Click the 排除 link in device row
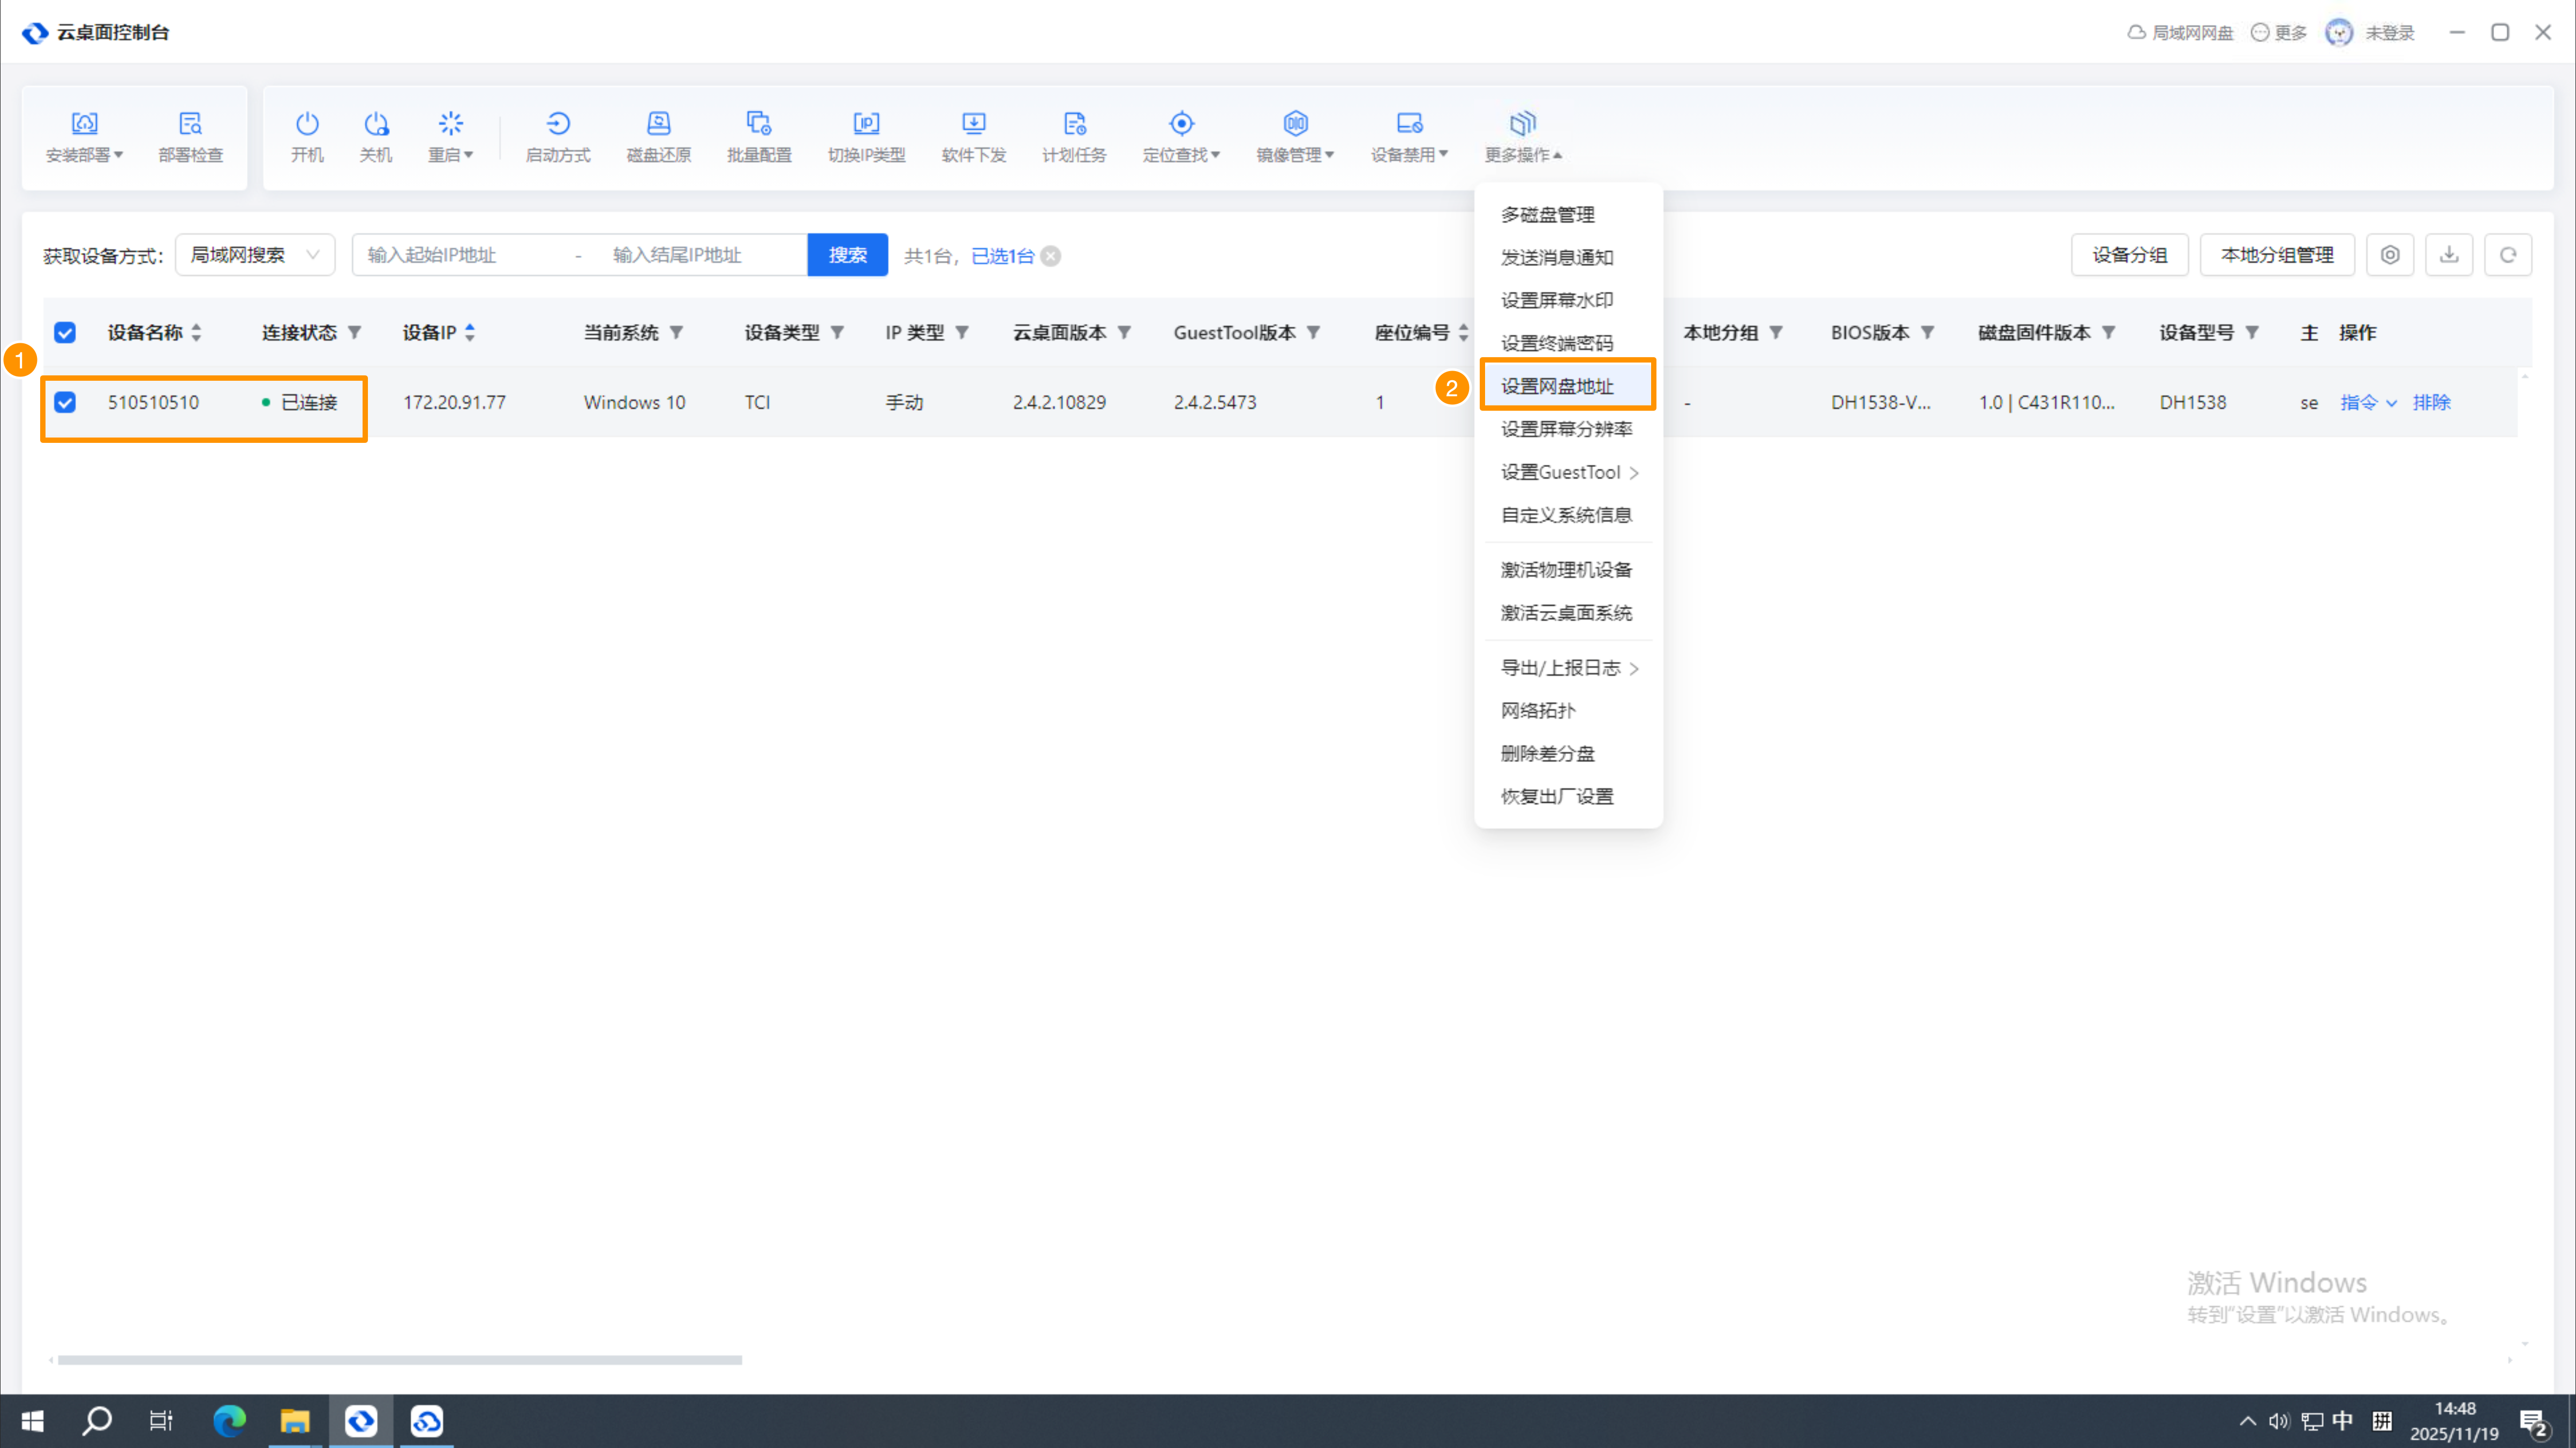 click(2431, 402)
